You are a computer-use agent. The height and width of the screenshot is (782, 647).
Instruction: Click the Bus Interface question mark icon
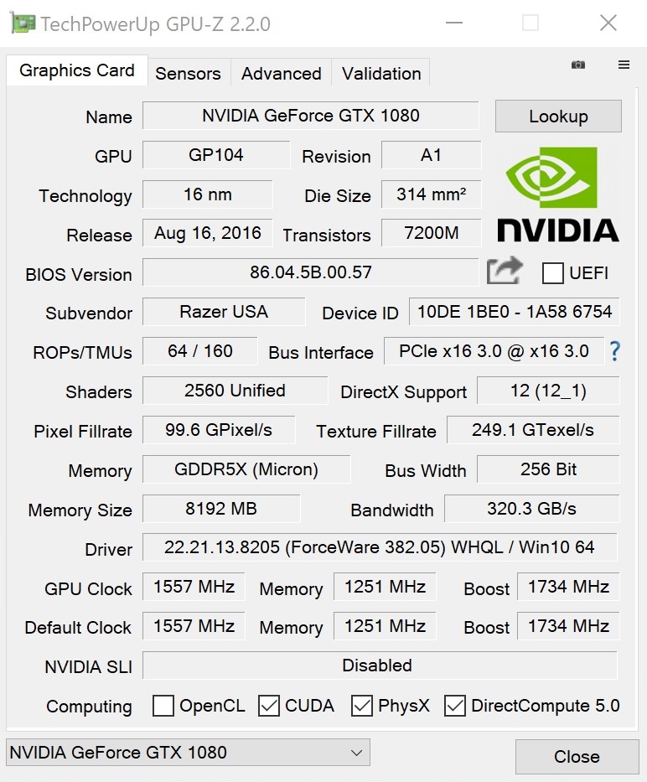tap(614, 351)
